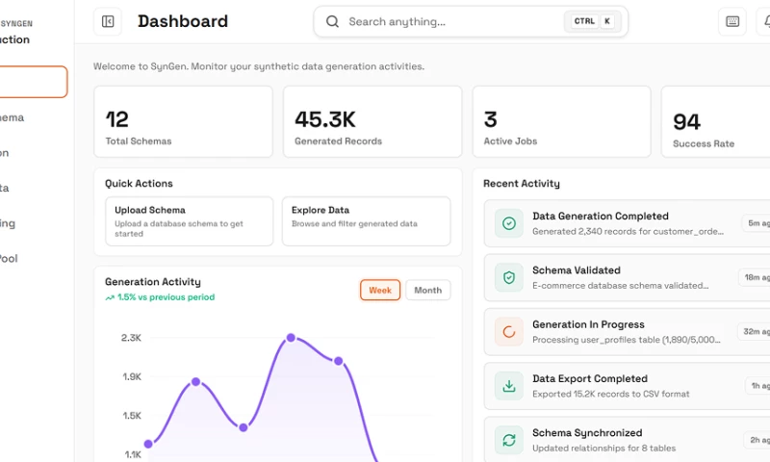
Task: Open the Active Jobs stat card
Action: click(561, 122)
